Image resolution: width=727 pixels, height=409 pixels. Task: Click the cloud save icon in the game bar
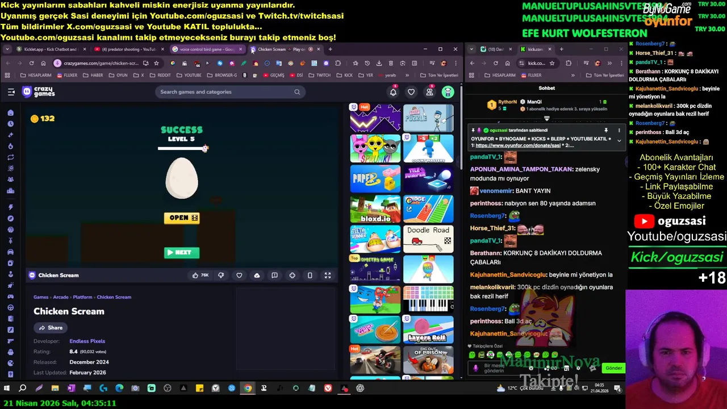(x=257, y=276)
